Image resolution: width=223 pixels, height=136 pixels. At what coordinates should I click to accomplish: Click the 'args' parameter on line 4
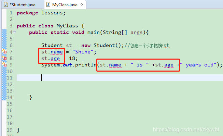tap(137, 33)
